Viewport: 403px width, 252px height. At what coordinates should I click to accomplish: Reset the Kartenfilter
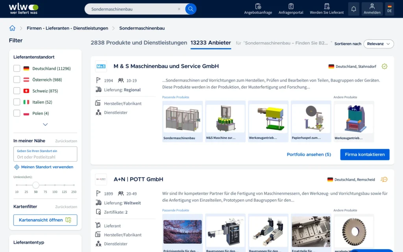[x=66, y=207]
